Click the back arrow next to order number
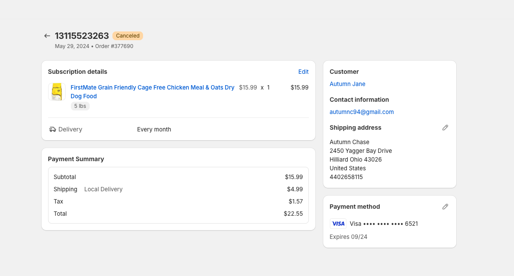 click(x=47, y=36)
